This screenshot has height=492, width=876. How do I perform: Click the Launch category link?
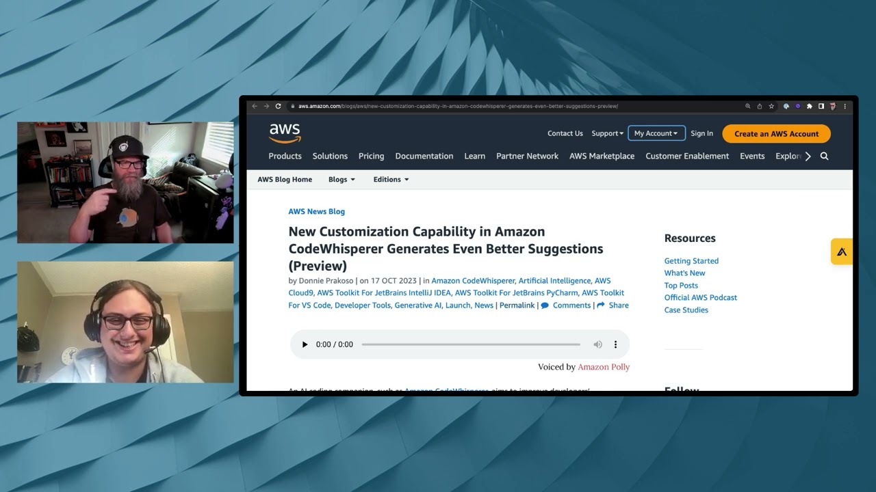tap(458, 305)
